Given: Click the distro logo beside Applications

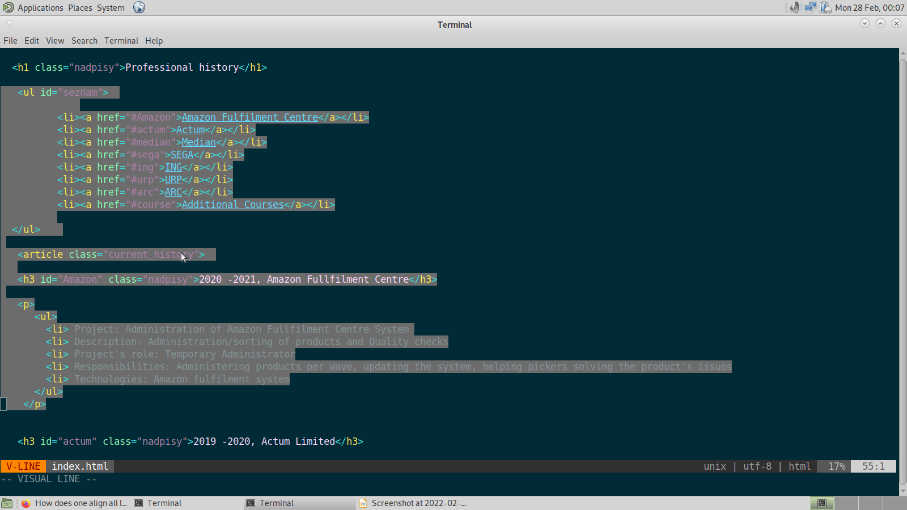Looking at the screenshot, I should tap(7, 7).
